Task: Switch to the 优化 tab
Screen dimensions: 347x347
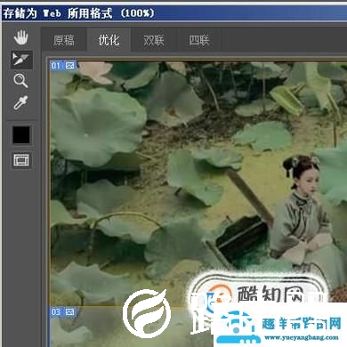Action: tap(109, 40)
